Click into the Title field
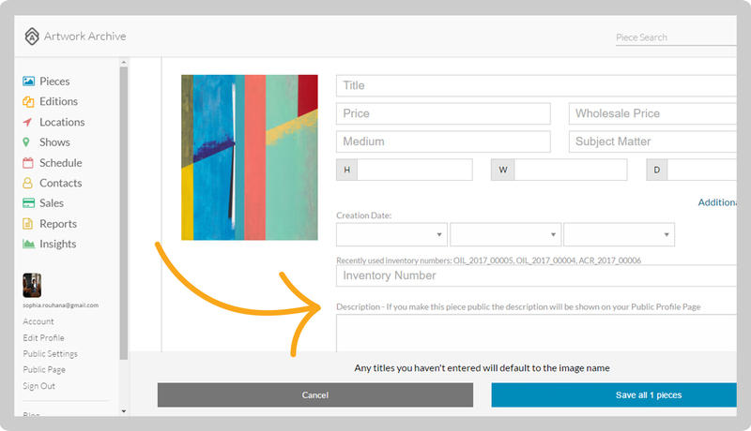This screenshot has width=751, height=431. (536, 85)
